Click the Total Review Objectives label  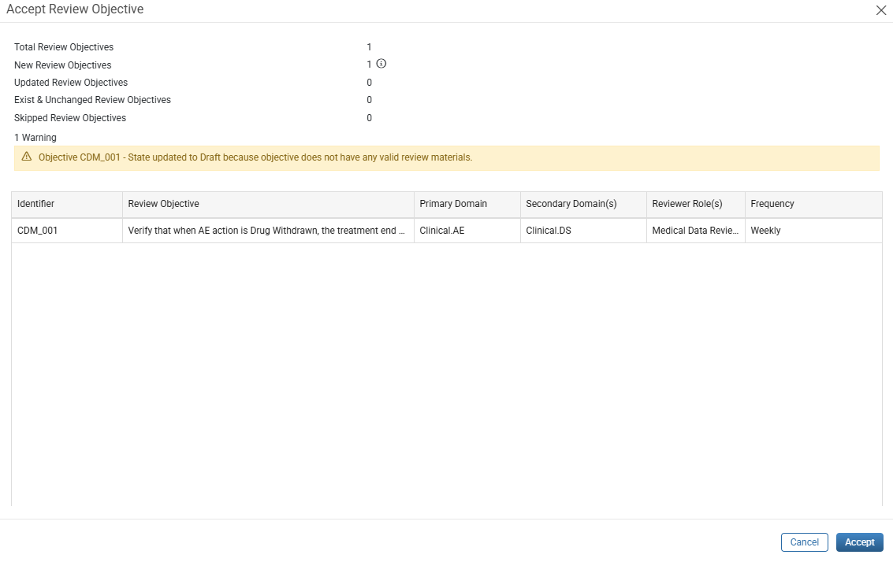64,47
